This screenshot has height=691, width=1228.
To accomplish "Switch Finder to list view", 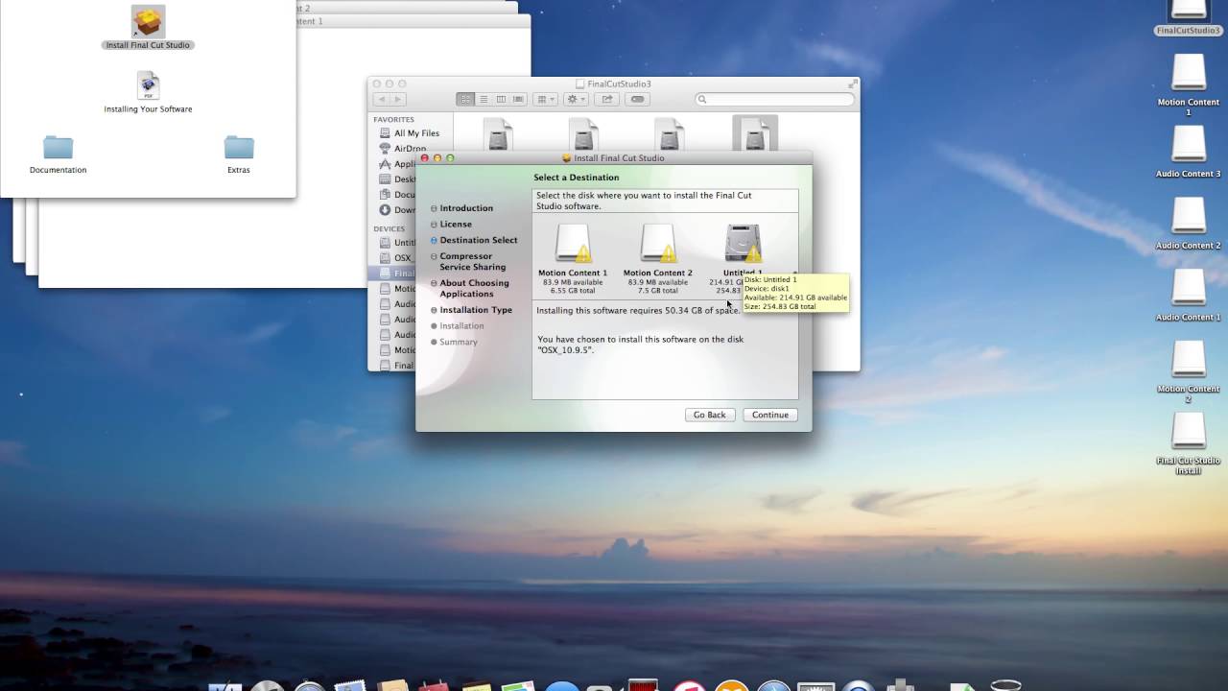I will [484, 99].
